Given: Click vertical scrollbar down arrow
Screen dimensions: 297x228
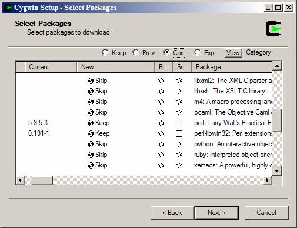Looking at the screenshot, I should point(277,171).
